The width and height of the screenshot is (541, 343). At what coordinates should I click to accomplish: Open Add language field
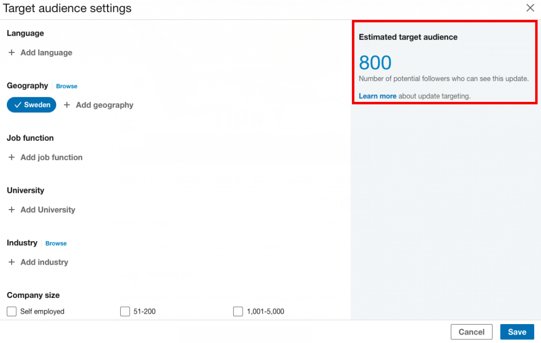[46, 53]
